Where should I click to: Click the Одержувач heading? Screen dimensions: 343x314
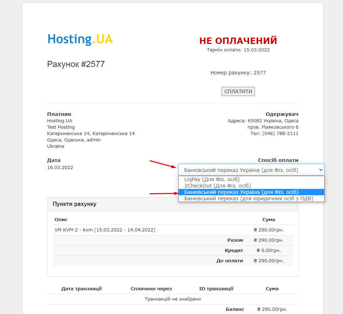(x=282, y=114)
